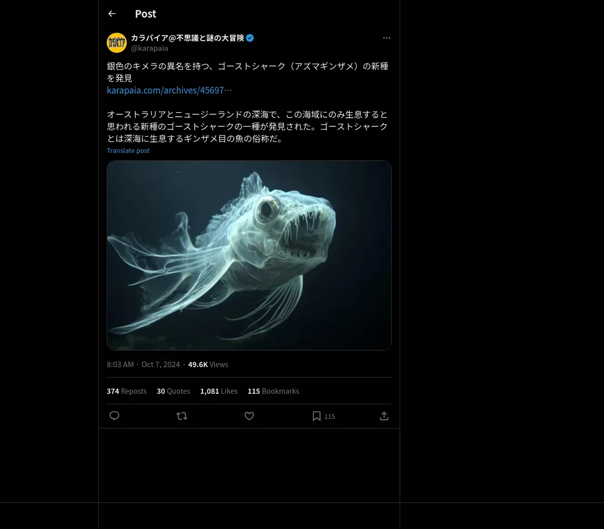Click the 115 Bookmarks count

tap(273, 391)
